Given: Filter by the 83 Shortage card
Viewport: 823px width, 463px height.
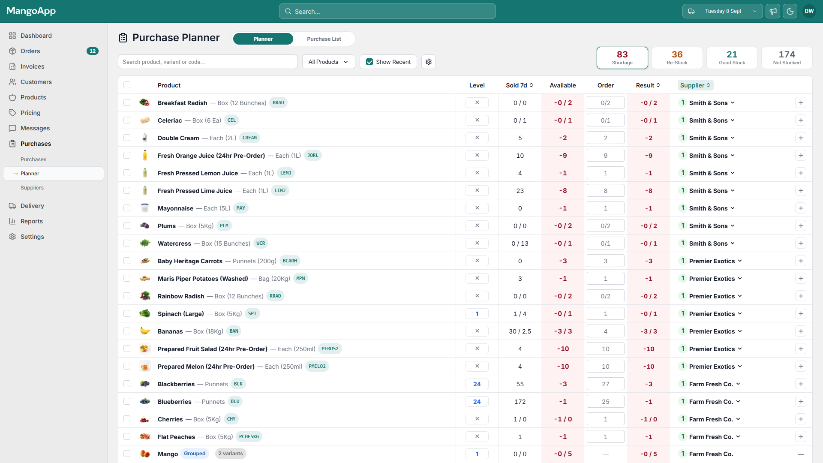Looking at the screenshot, I should (622, 58).
